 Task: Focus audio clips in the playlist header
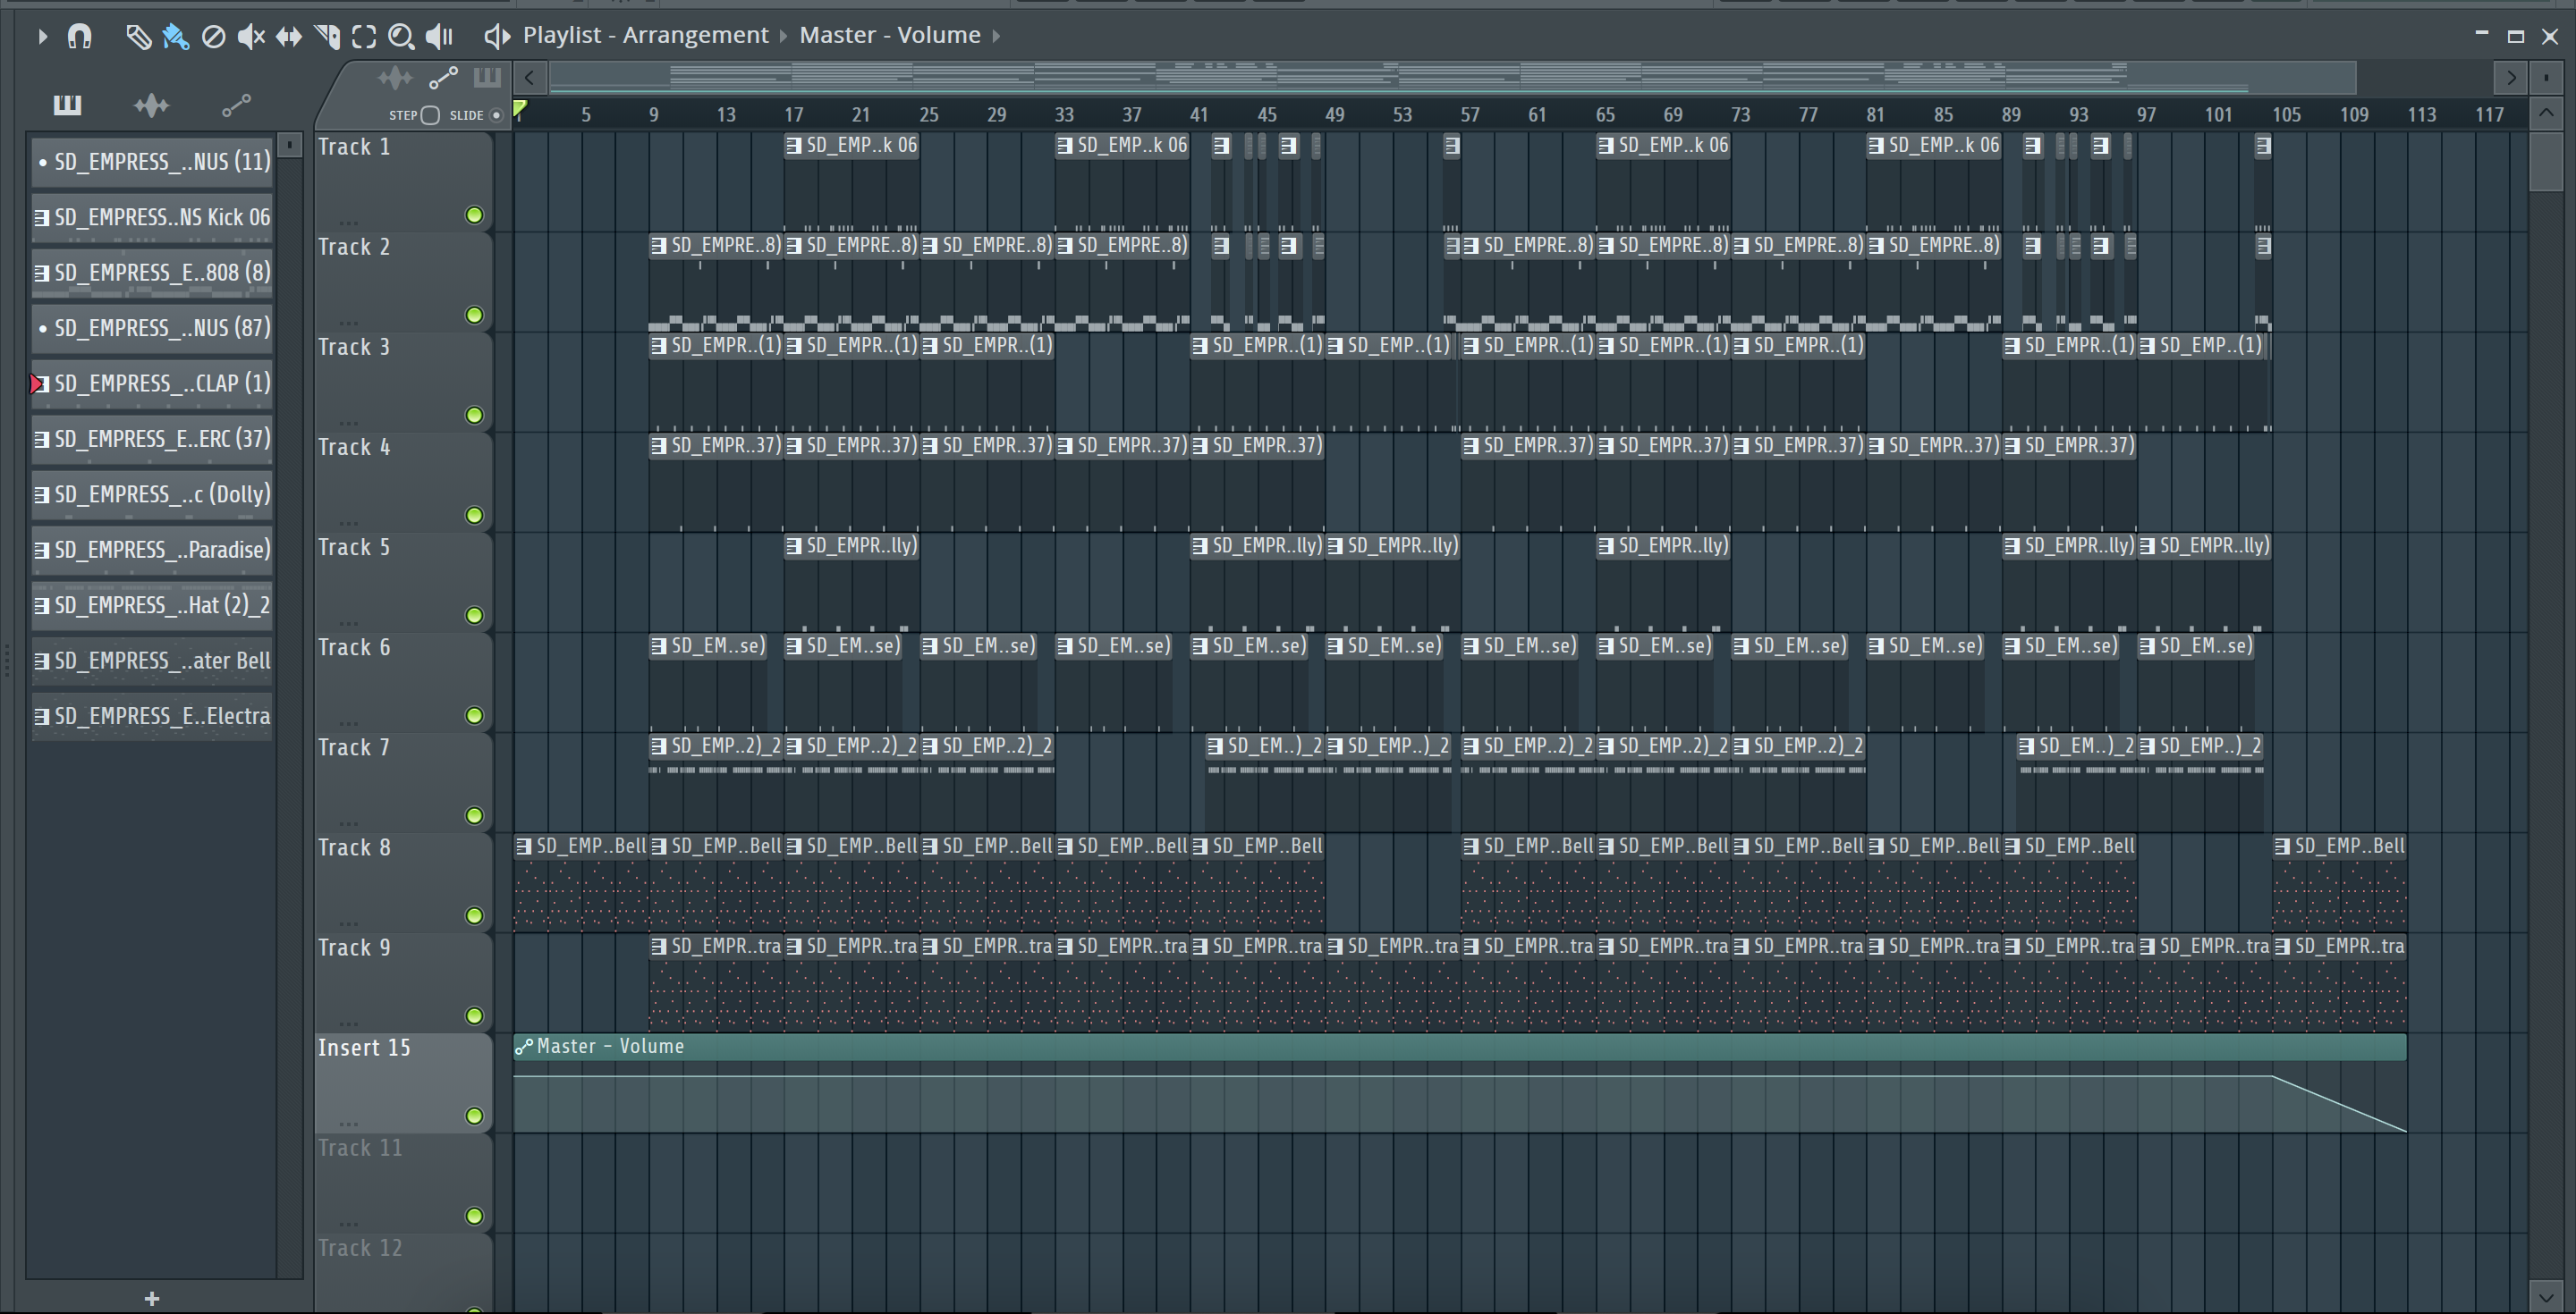(x=395, y=77)
